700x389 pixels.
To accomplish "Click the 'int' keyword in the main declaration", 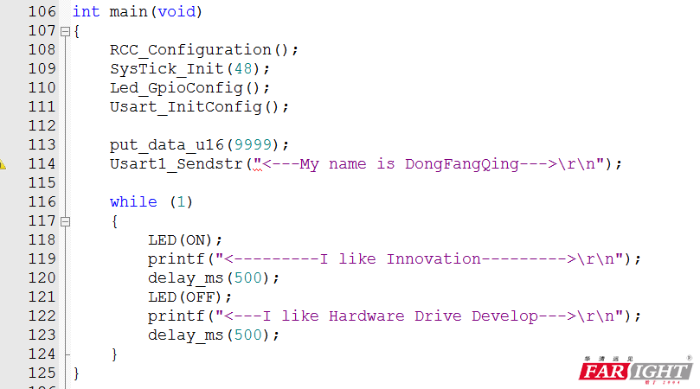I will pos(87,11).
